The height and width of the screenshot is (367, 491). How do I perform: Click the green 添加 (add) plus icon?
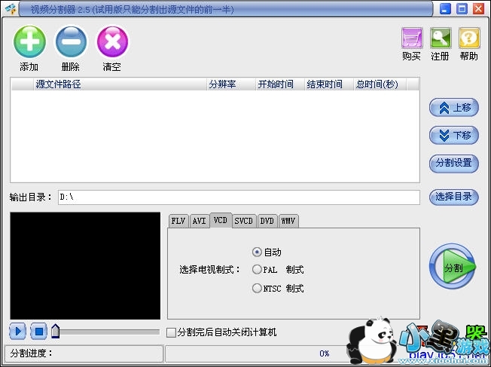pyautogui.click(x=29, y=42)
